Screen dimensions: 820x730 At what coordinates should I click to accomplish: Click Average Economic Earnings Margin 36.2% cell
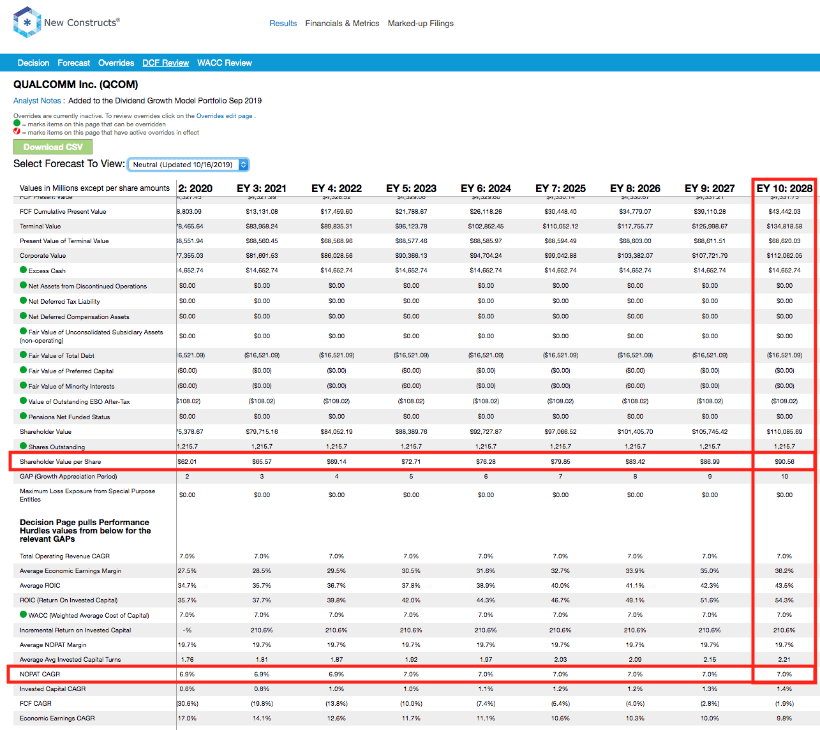coord(784,570)
